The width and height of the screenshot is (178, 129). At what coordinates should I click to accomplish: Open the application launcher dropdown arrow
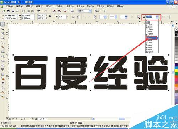pyautogui.click(x=69, y=11)
